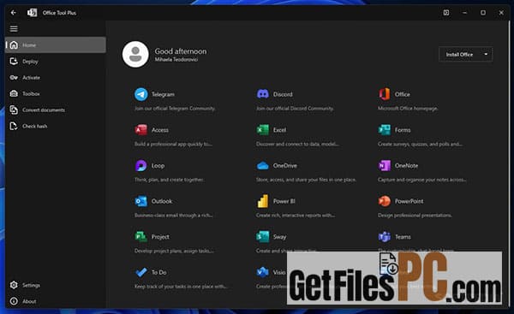Click the Forms app icon

(384, 130)
